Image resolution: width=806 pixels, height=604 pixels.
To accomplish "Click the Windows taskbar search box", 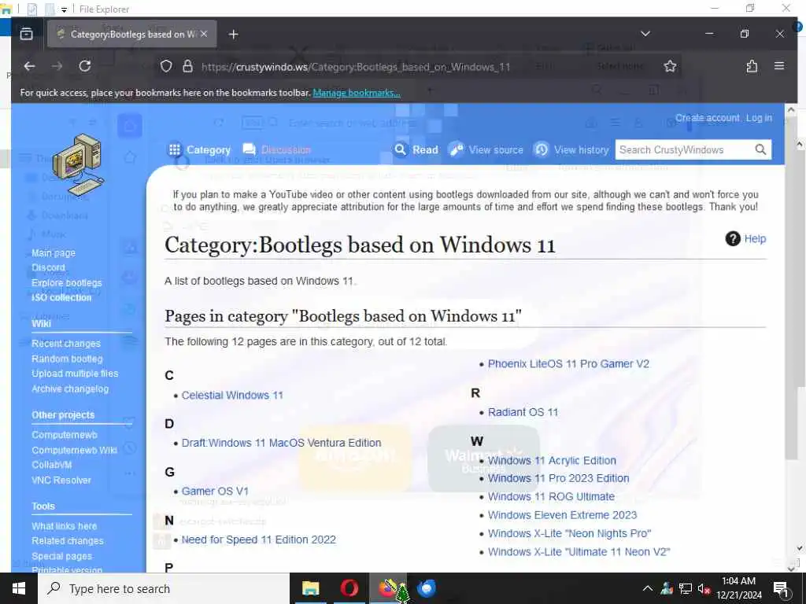I will tap(164, 588).
